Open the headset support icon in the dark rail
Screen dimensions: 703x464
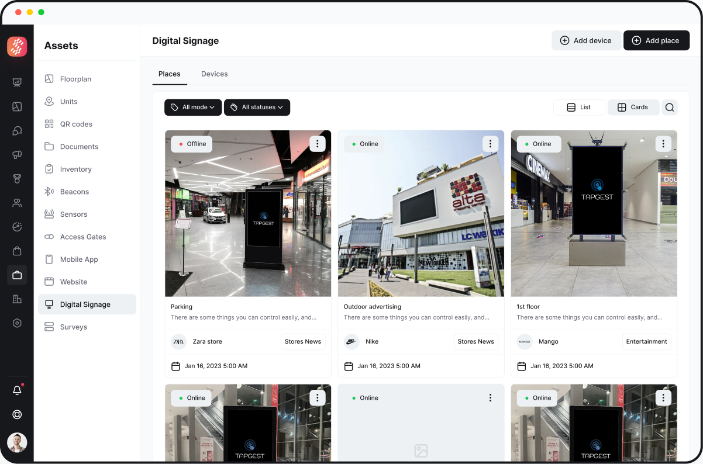[x=17, y=131]
